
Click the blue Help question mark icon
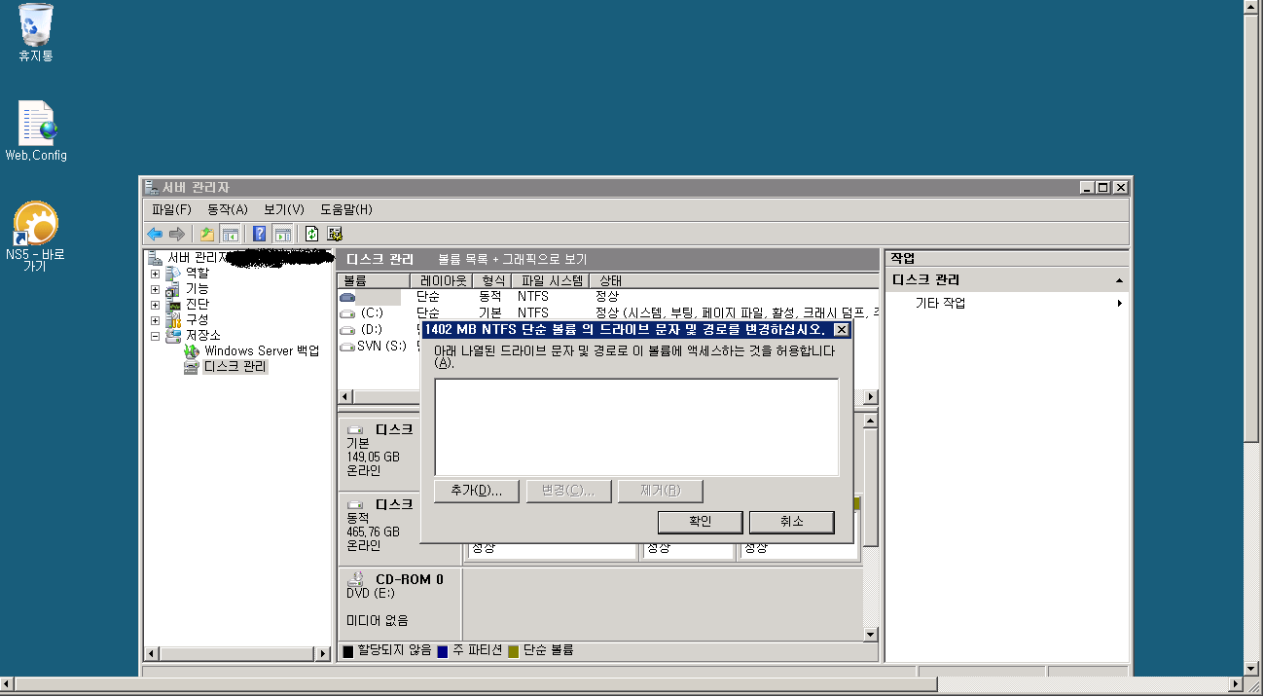259,234
